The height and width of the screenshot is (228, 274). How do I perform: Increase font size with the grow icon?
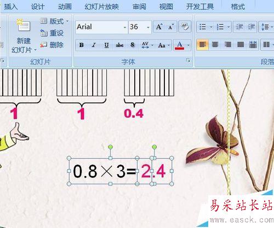(159, 27)
